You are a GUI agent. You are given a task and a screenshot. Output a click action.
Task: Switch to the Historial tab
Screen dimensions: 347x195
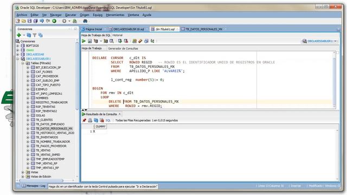tap(117, 35)
